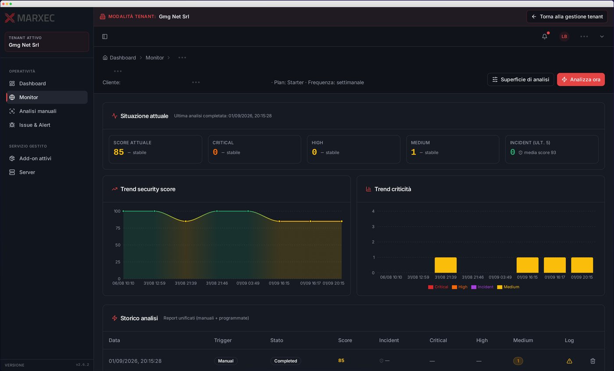Open the Dashboard sidebar item

(x=46, y=84)
